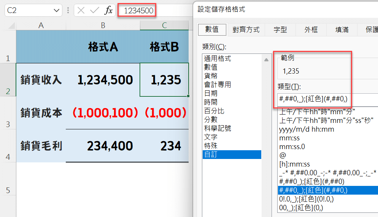This screenshot has height=217, width=378.
Task: Click the 格式A header cell
Action: 103,47
